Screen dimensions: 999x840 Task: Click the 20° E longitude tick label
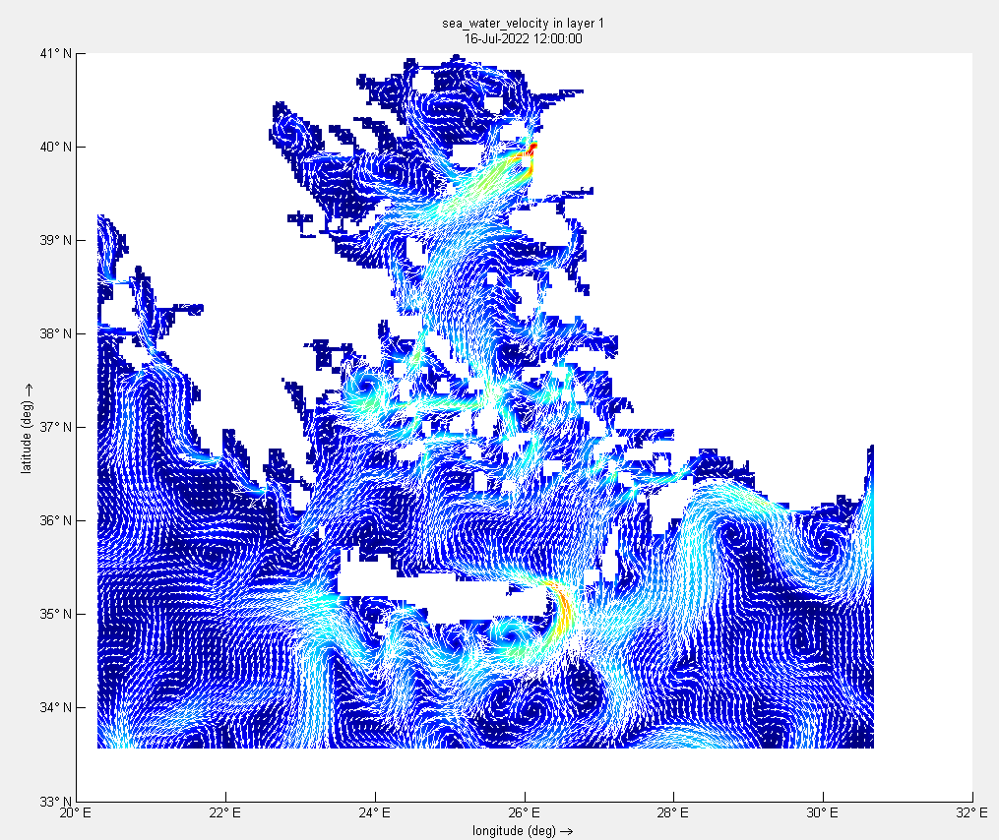76,813
